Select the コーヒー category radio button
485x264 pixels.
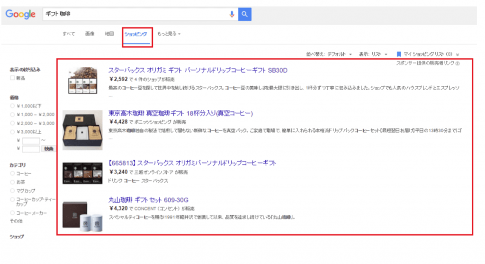pyautogui.click(x=12, y=173)
